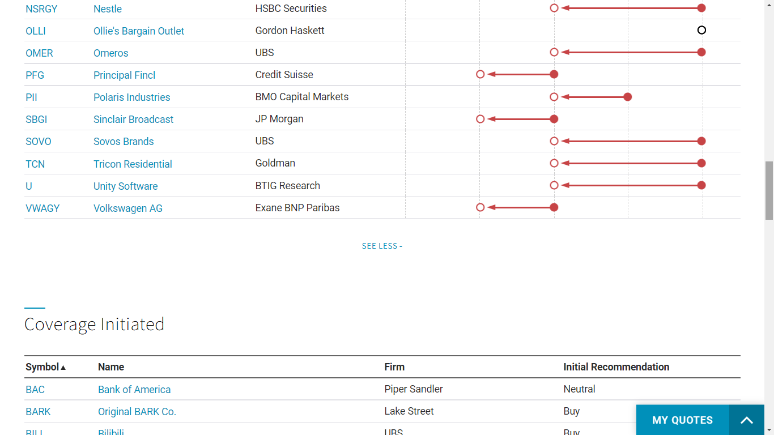
Task: Sort Coverage Initiated table by Name header
Action: pyautogui.click(x=111, y=367)
